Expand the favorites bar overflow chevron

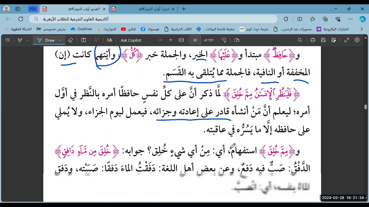click(362, 29)
